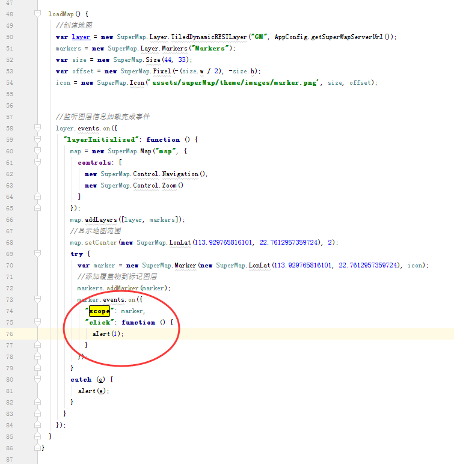Fold the try block on line 69

point(37,253)
